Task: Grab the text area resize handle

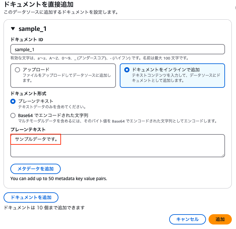Action: [x=223, y=155]
